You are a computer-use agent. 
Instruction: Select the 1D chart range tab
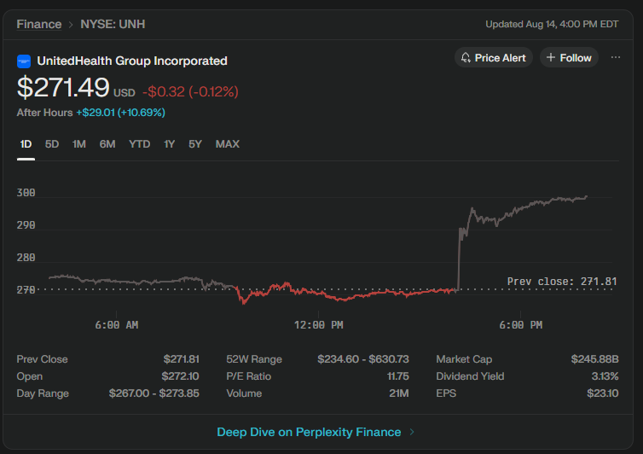click(26, 144)
